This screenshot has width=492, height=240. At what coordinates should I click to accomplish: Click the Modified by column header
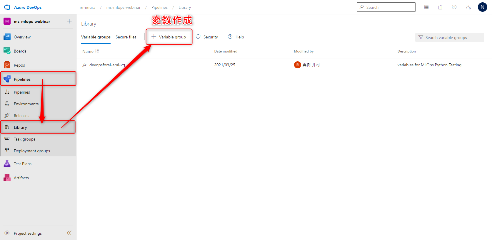304,51
